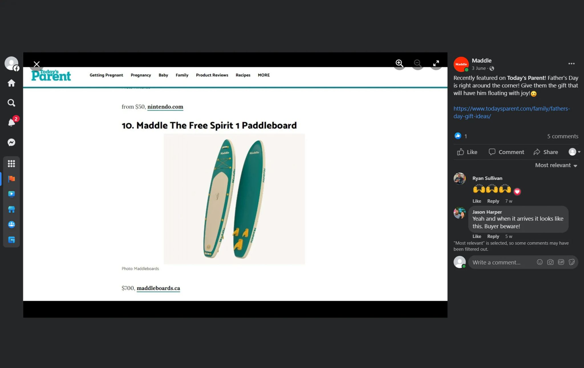This screenshot has width=584, height=368.
Task: Open the post options menu via three dots
Action: [x=571, y=64]
